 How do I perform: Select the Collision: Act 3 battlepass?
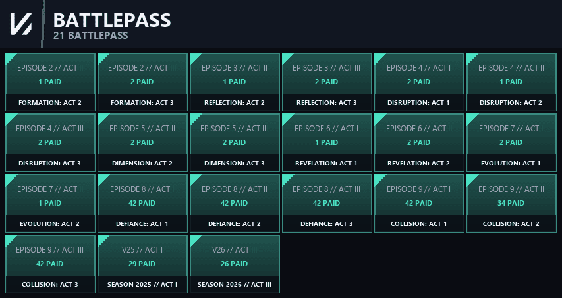[x=50, y=264]
